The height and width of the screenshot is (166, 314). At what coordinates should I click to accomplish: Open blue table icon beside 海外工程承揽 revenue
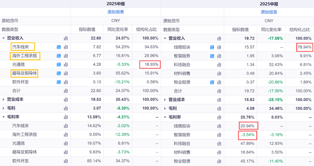(x=59, y=56)
